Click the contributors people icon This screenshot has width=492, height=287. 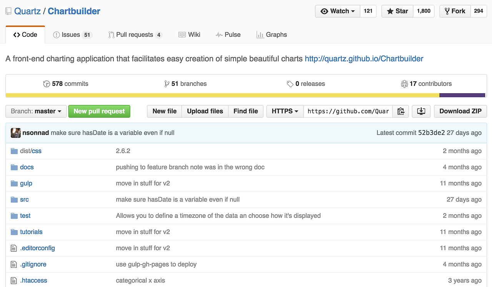pos(404,84)
